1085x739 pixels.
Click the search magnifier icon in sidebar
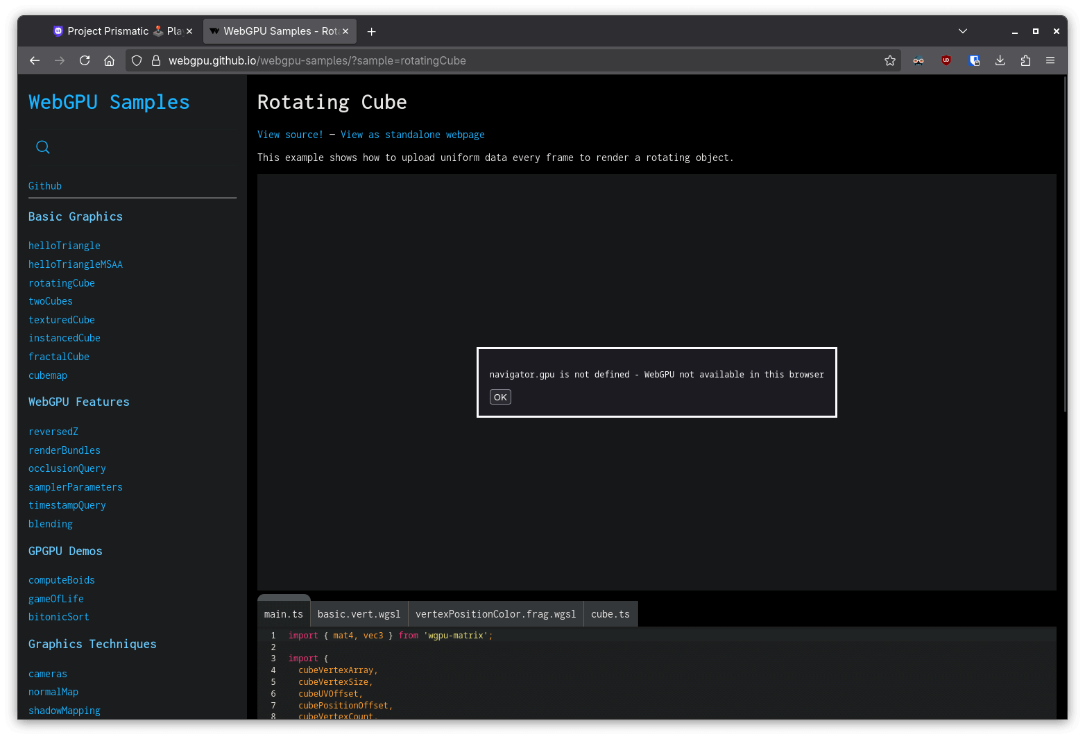tap(43, 147)
